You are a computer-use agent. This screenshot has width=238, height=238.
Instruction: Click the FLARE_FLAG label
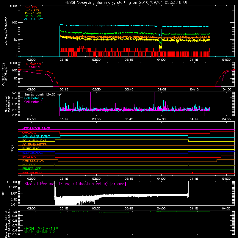[x=31, y=148]
